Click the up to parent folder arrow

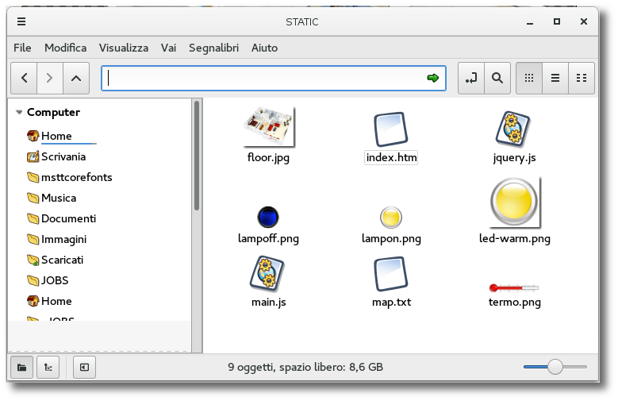(75, 78)
